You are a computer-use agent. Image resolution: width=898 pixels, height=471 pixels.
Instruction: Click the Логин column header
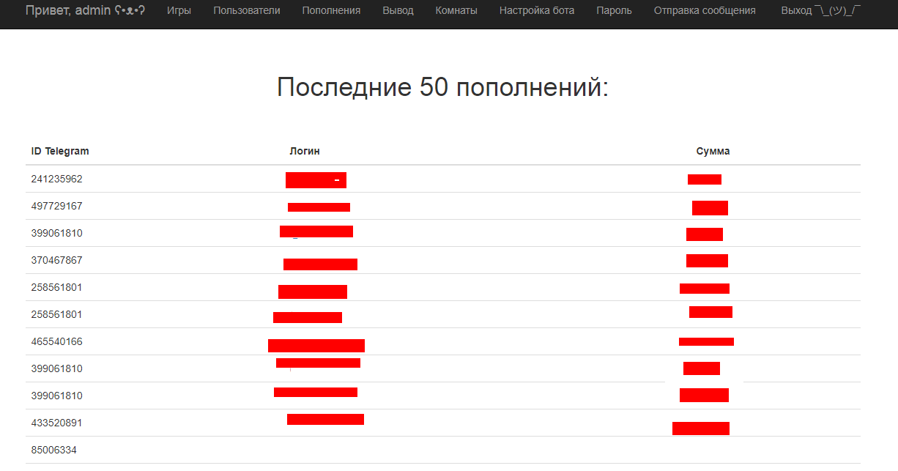305,151
